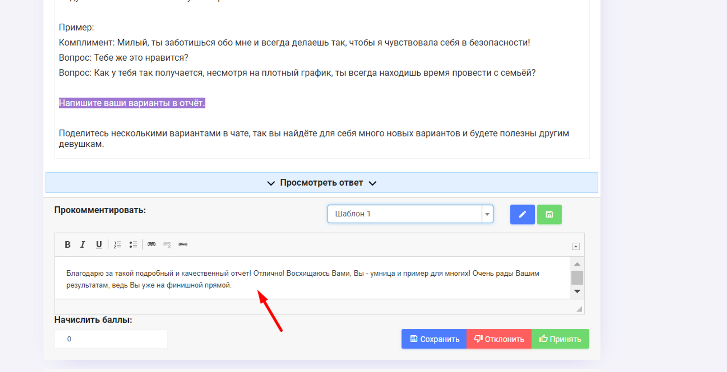The image size is (727, 372).
Task: Click the blue pencil edit template button
Action: pyautogui.click(x=522, y=214)
